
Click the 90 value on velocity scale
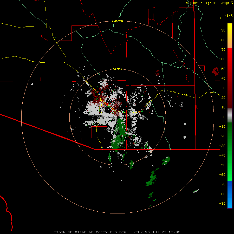[223, 30]
